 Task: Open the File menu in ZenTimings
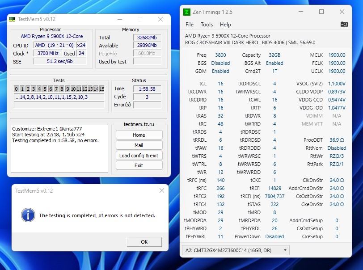point(190,25)
